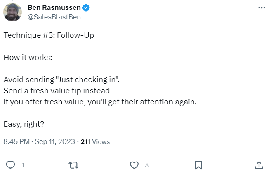The height and width of the screenshot is (176, 273).
Task: Open the share options for the tweet
Action: pos(259,165)
